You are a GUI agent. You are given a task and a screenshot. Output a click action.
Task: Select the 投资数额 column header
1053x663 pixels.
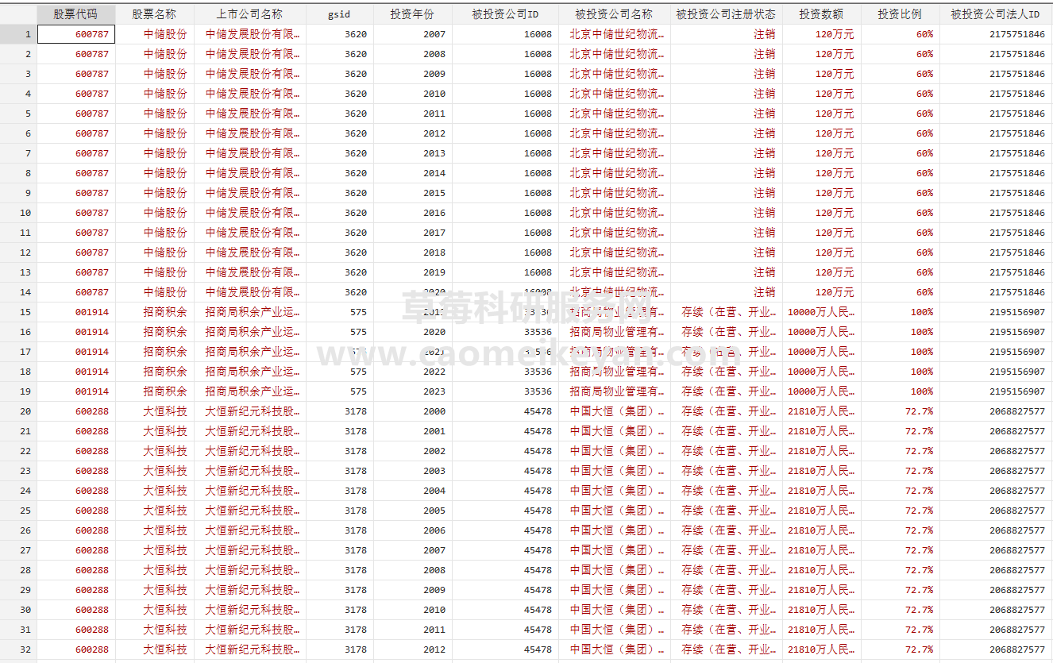(822, 14)
